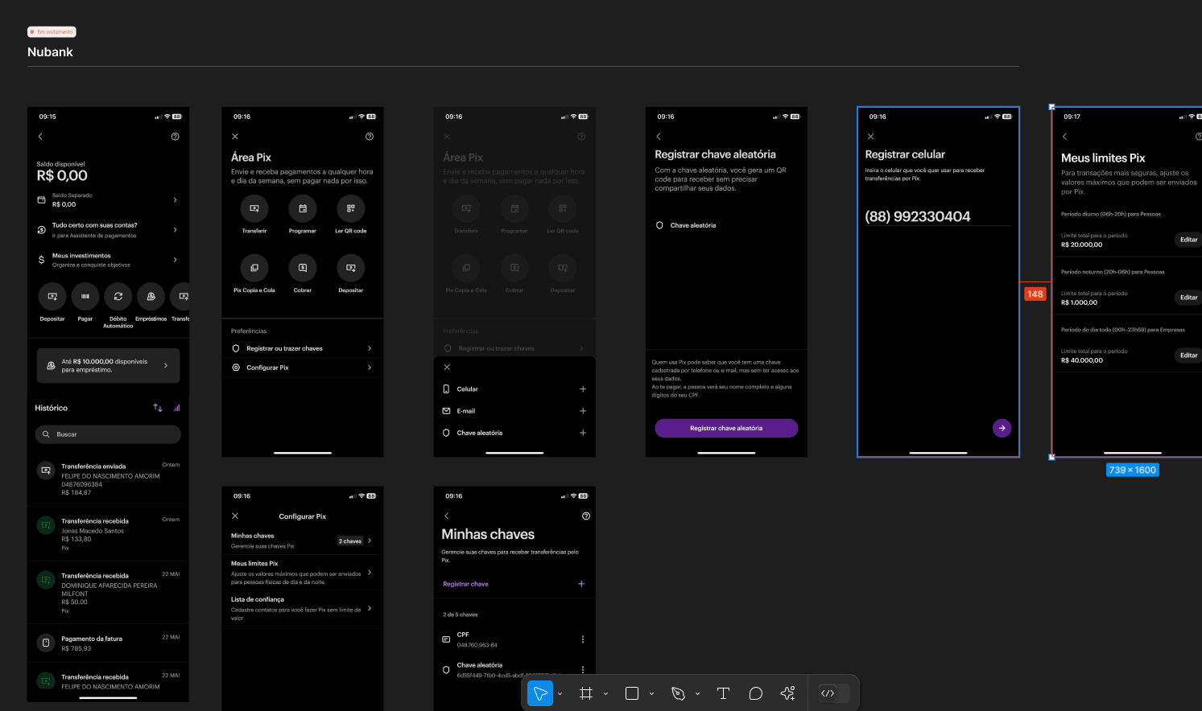
Task: Toggle Dev Mode in the bottom toolbar
Action: click(834, 693)
